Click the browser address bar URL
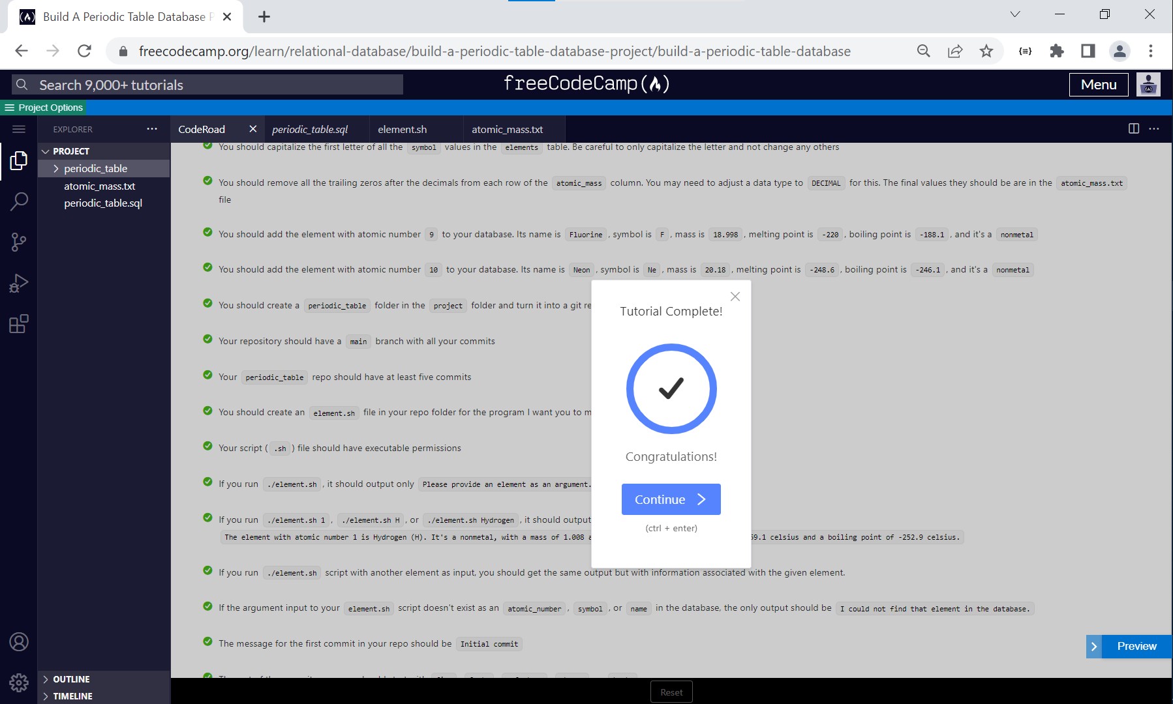 [495, 51]
